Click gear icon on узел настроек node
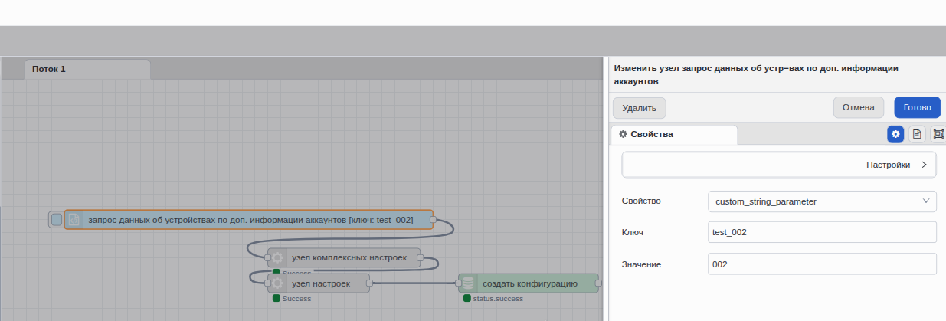Image resolution: width=946 pixels, height=321 pixels. pos(277,283)
